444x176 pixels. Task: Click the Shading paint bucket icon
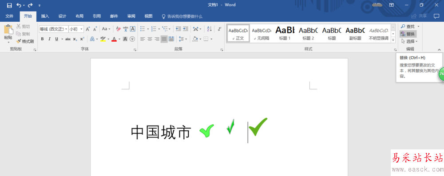tap(195, 39)
